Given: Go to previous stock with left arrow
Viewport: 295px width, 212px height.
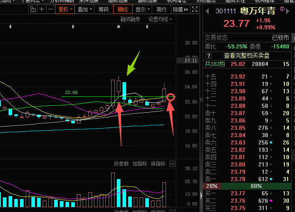Looking at the screenshot, I should click(x=208, y=11).
